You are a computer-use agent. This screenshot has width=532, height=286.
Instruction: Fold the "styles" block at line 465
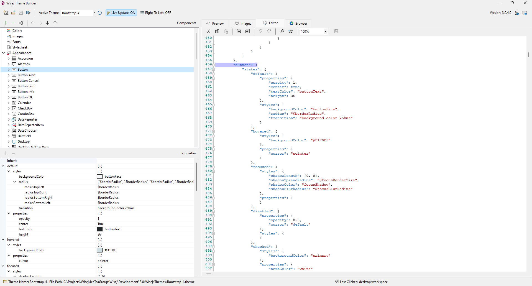214,105
